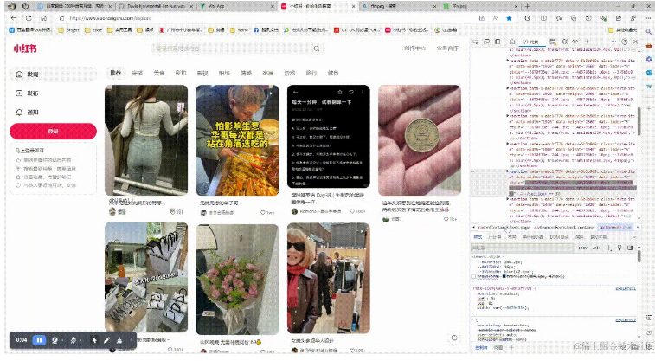This screenshot has height=361, width=655.
Task: Select the pen tool in recorder toolbar
Action: (106, 340)
